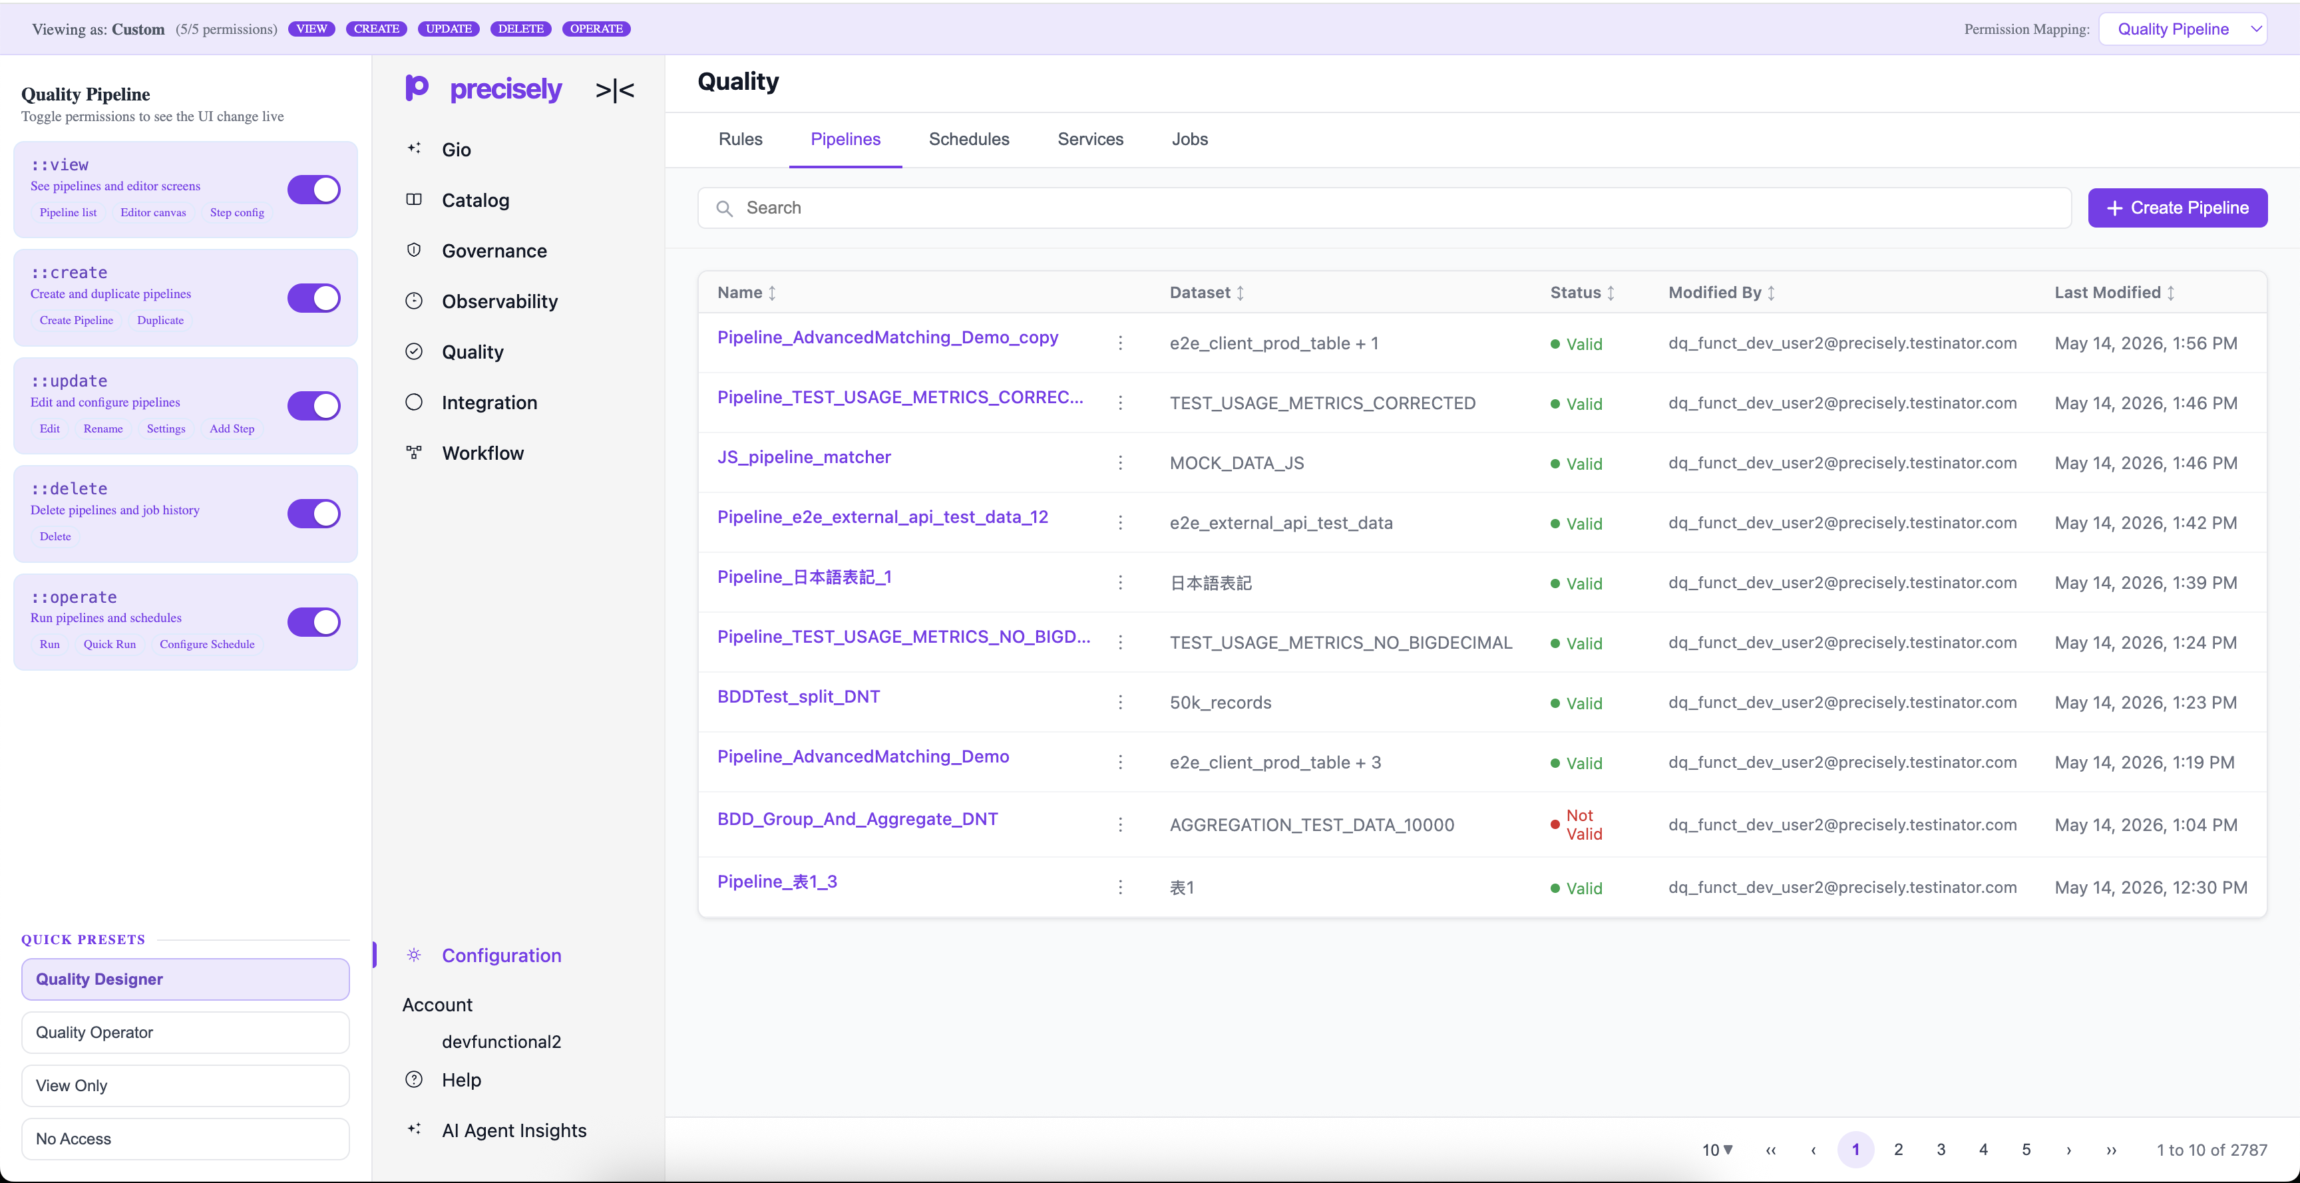Sort by Modified By column arrows
Image resolution: width=2300 pixels, height=1183 pixels.
click(x=1772, y=293)
